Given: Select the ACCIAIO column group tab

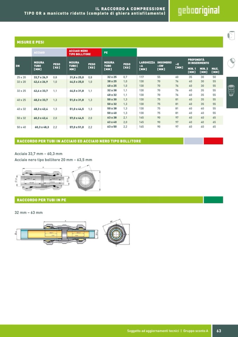Looking at the screenshot, I should (x=49, y=52).
